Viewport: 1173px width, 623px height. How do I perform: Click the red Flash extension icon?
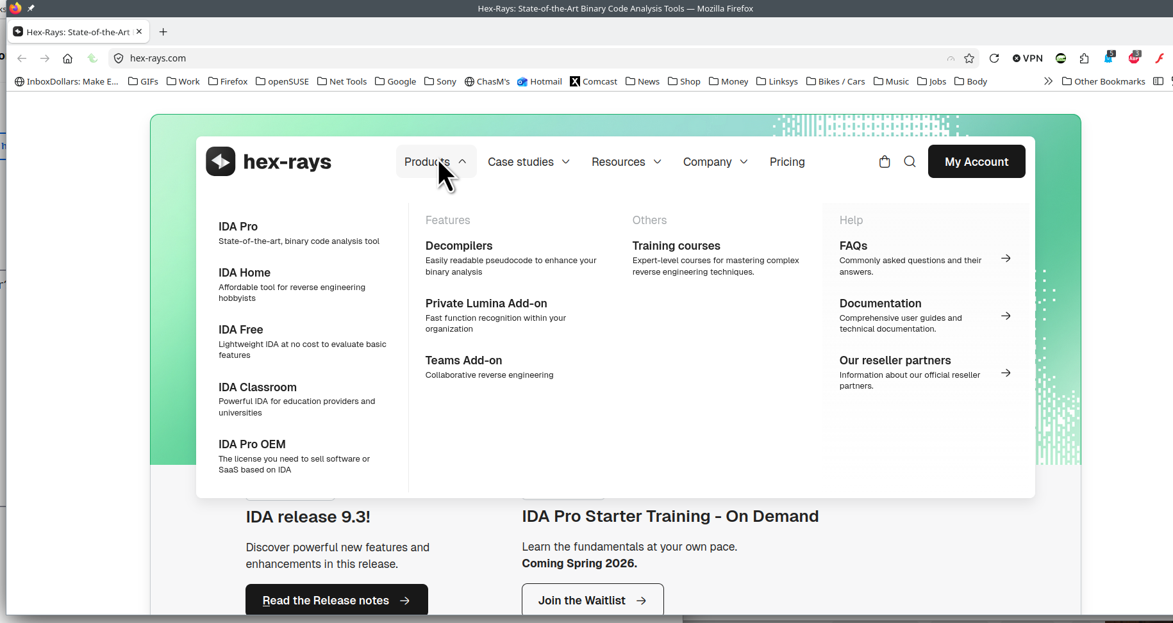point(1160,58)
